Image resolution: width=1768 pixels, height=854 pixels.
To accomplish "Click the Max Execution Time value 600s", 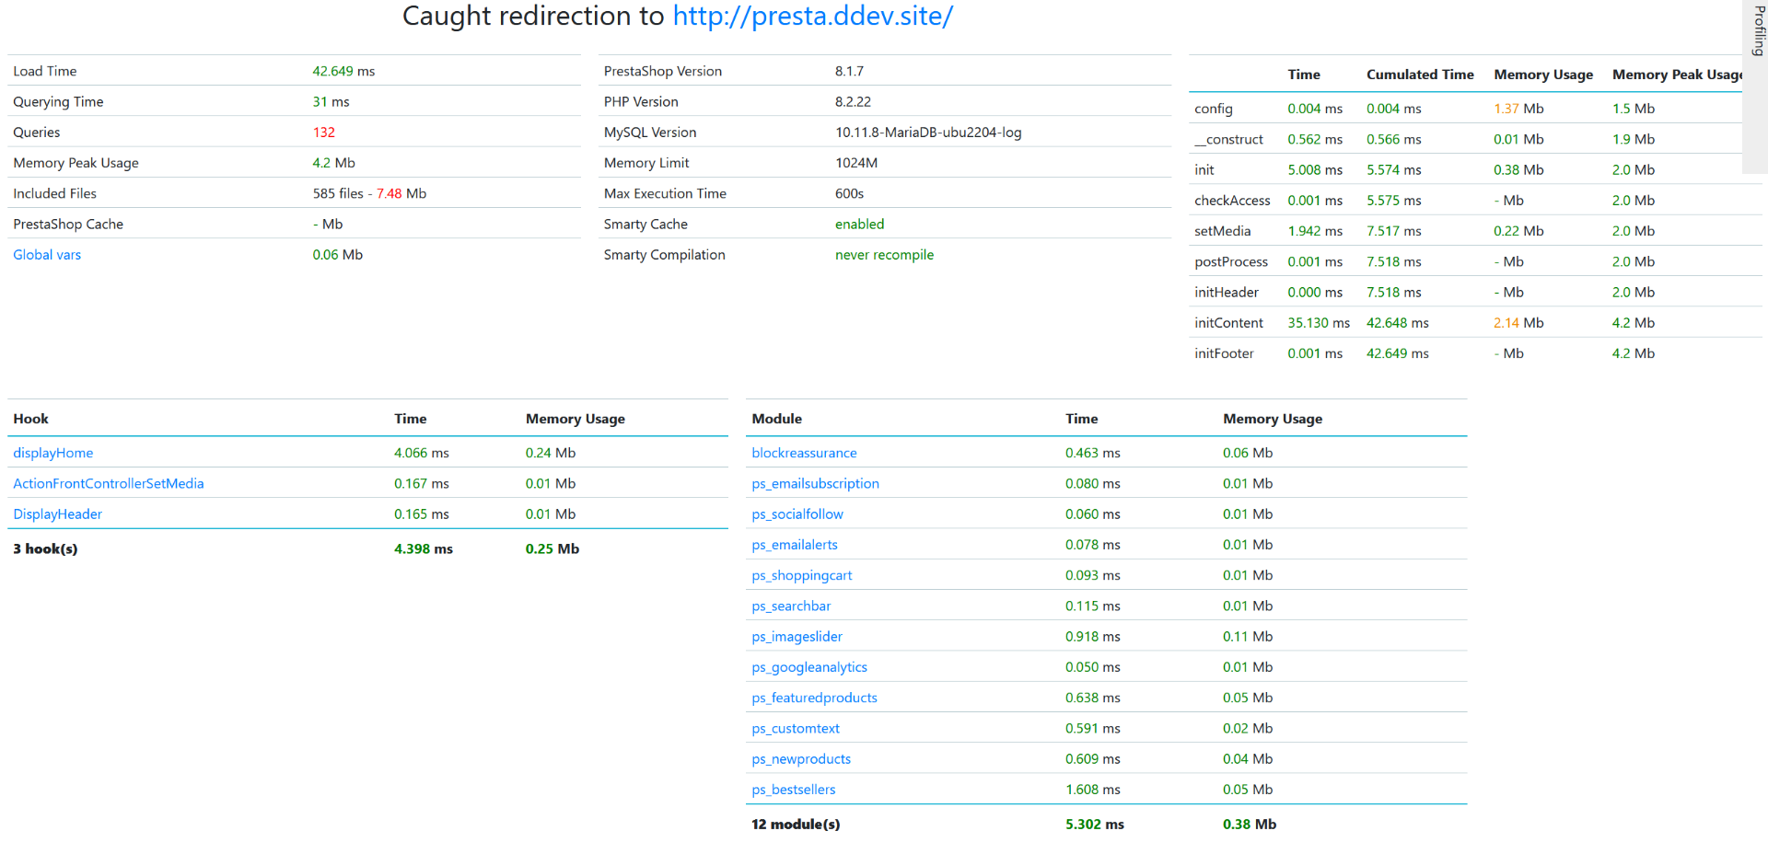I will pos(849,193).
